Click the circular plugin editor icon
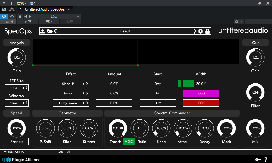 (x=4, y=9)
